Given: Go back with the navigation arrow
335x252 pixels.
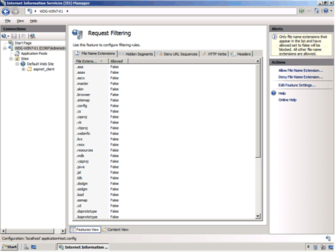Looking at the screenshot, I should point(6,12).
